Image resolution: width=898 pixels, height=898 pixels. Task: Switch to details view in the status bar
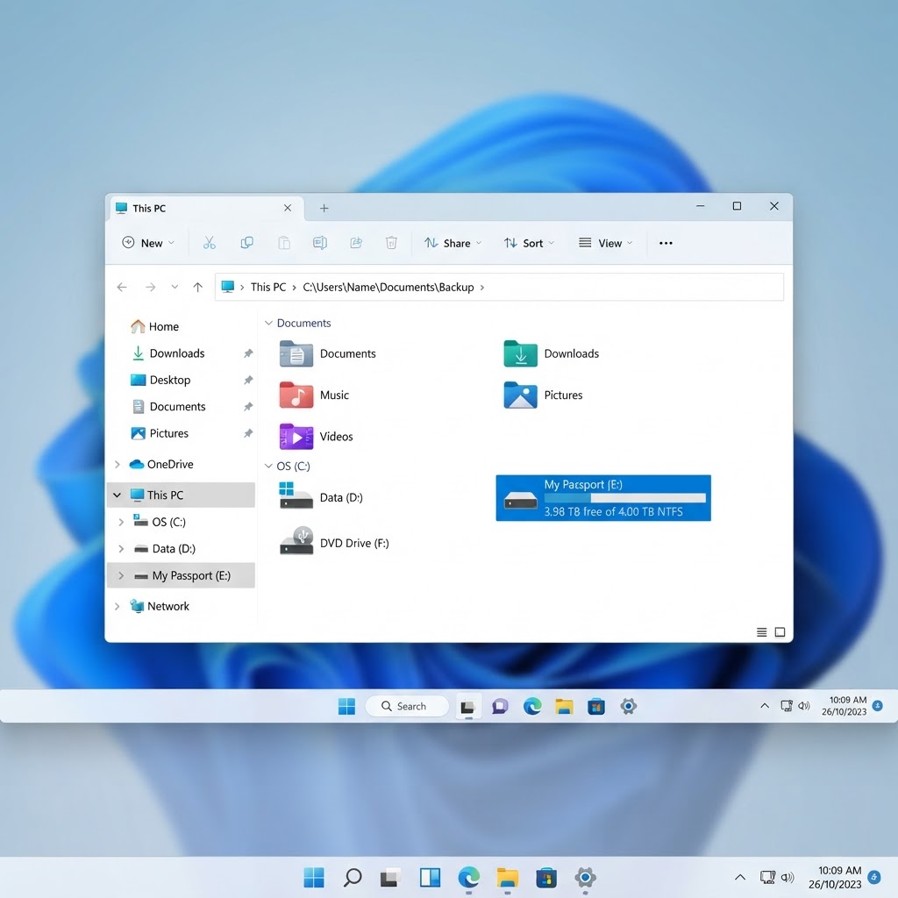click(762, 632)
